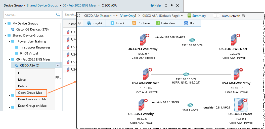Viewport: 265px width, 129px height.
Task: Click the 10.8.1.48/29 LAN segment icon
Action: pyautogui.click(x=191, y=105)
